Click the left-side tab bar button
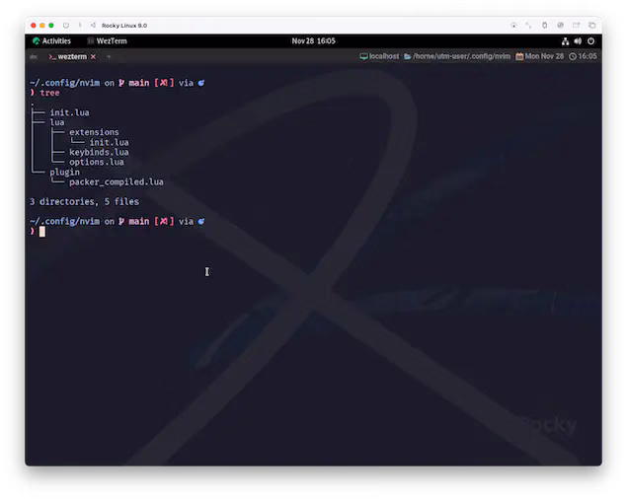Screen dimensions: 627x499 [x=34, y=57]
